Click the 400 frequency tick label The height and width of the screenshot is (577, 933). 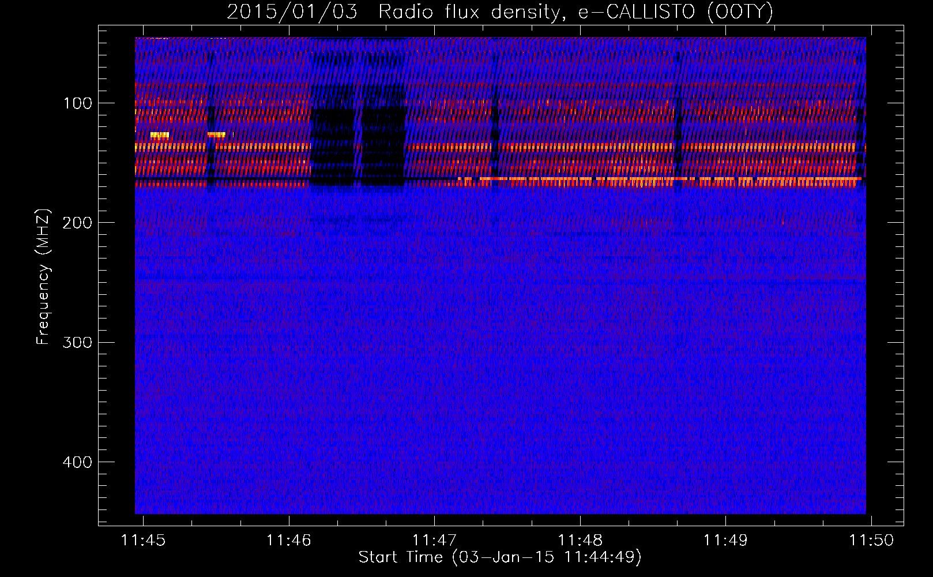(x=77, y=462)
